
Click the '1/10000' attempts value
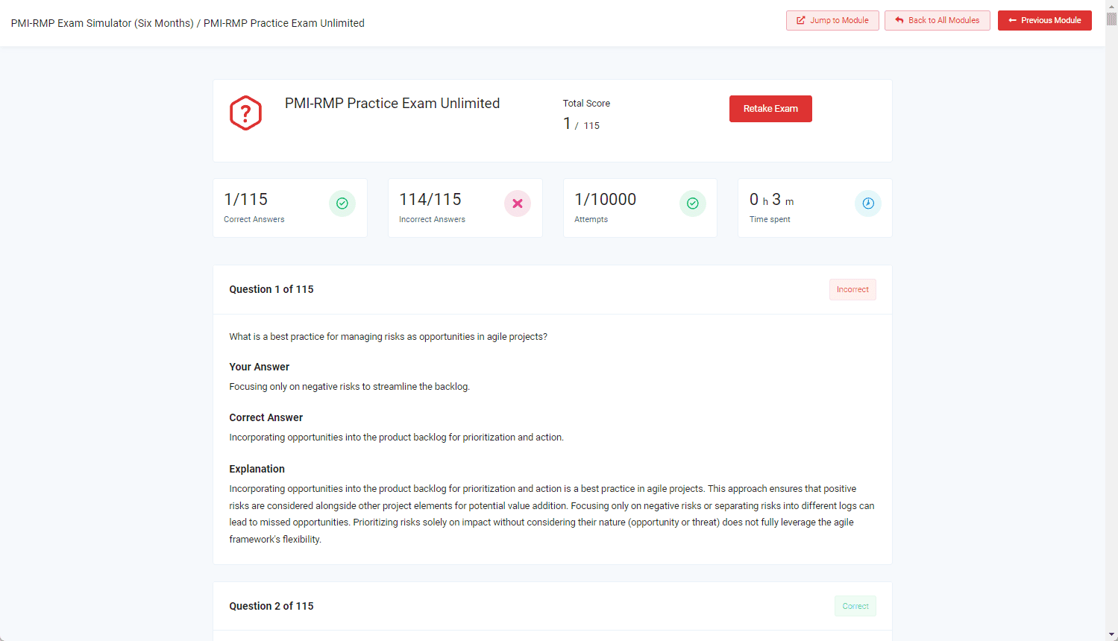click(x=606, y=199)
